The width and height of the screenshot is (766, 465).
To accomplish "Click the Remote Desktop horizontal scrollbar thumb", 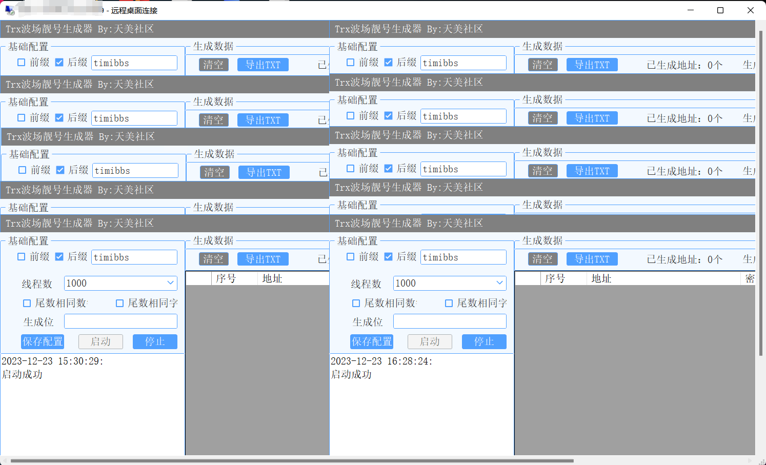I will pyautogui.click(x=292, y=461).
